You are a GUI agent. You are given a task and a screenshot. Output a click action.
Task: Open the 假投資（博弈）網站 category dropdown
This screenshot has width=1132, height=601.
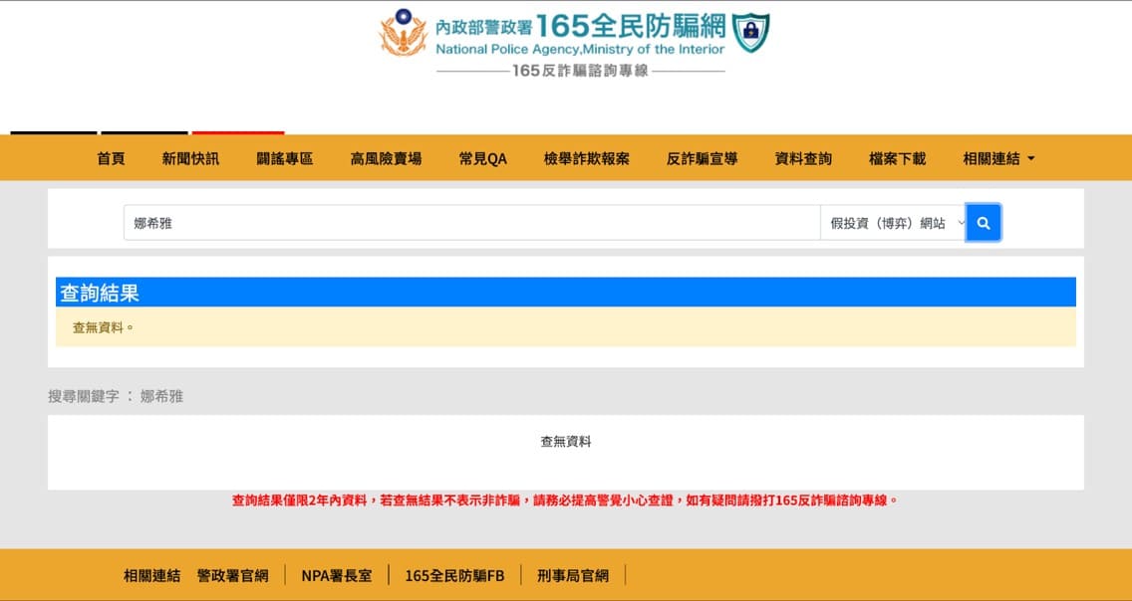pyautogui.click(x=893, y=223)
